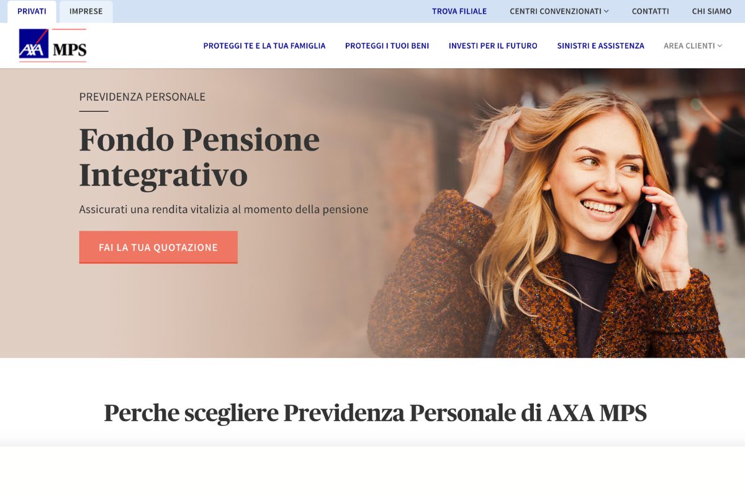Click the rendita vitalizia subtitle text
Image resolution: width=745 pixels, height=496 pixels.
(223, 210)
